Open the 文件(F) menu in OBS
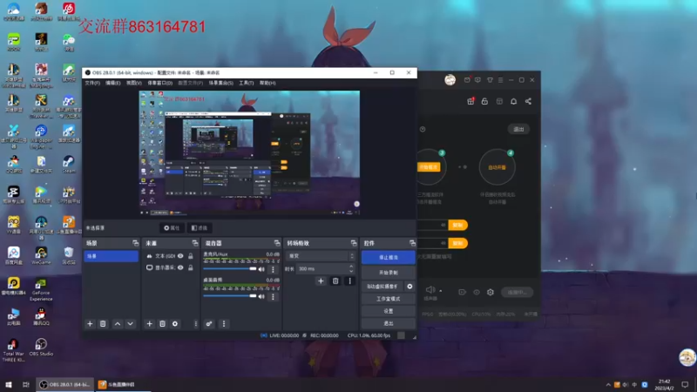Screen dimensions: 697x392 [x=92, y=83]
